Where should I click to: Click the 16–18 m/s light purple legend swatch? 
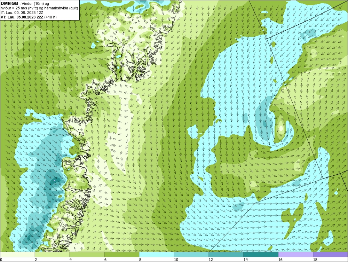295,254
